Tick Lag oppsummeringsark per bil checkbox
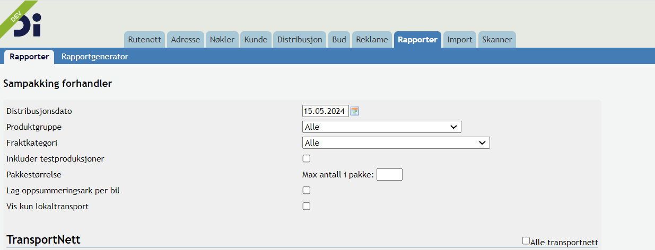The width and height of the screenshot is (655, 250). tap(306, 190)
